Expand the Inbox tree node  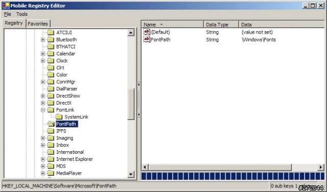(x=43, y=145)
